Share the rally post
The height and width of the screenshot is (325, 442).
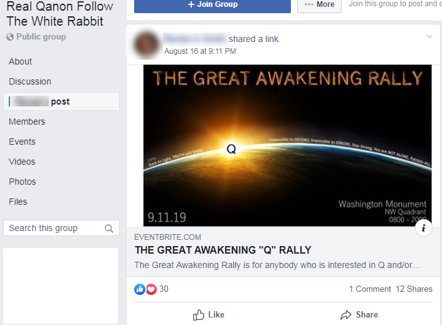359,314
